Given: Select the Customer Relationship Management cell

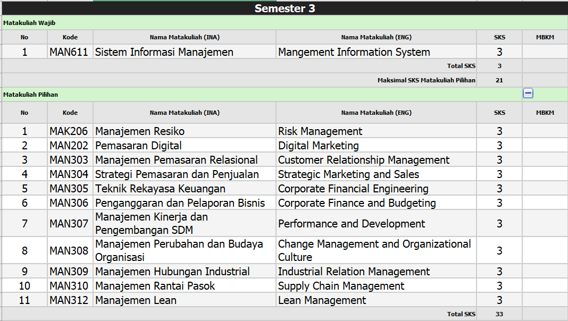Looking at the screenshot, I should [x=364, y=160].
